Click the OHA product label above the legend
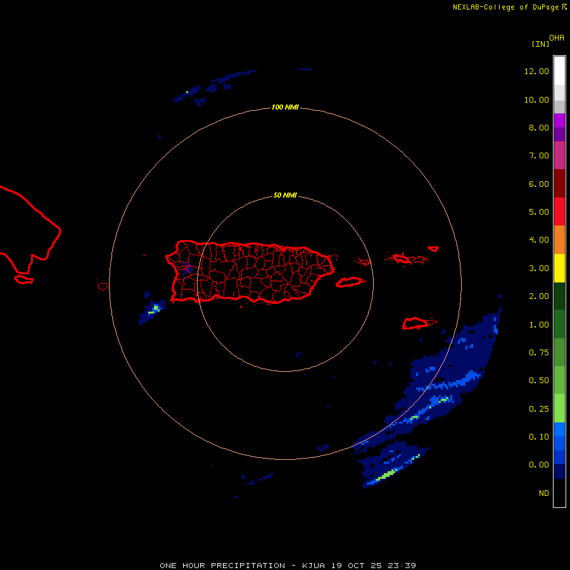The width and height of the screenshot is (570, 570). coord(557,37)
